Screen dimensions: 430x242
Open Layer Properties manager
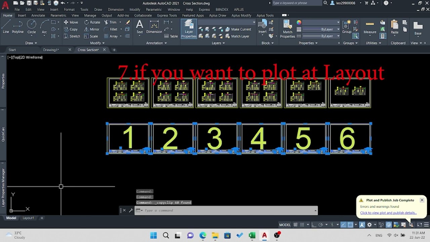(189, 29)
